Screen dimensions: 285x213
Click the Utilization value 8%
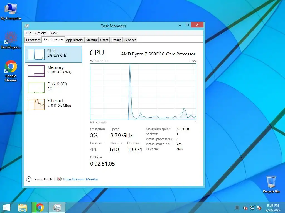94,135
